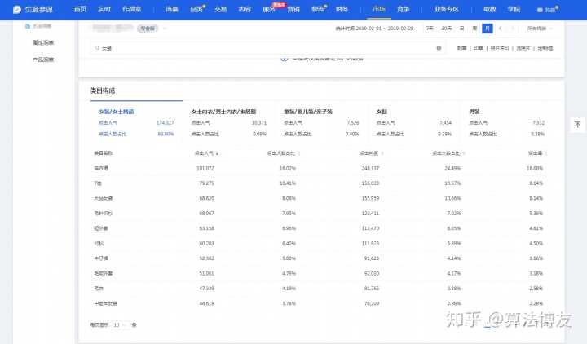This screenshot has height=344, width=587.
Task: Select the 7天 time range
Action: (430, 28)
